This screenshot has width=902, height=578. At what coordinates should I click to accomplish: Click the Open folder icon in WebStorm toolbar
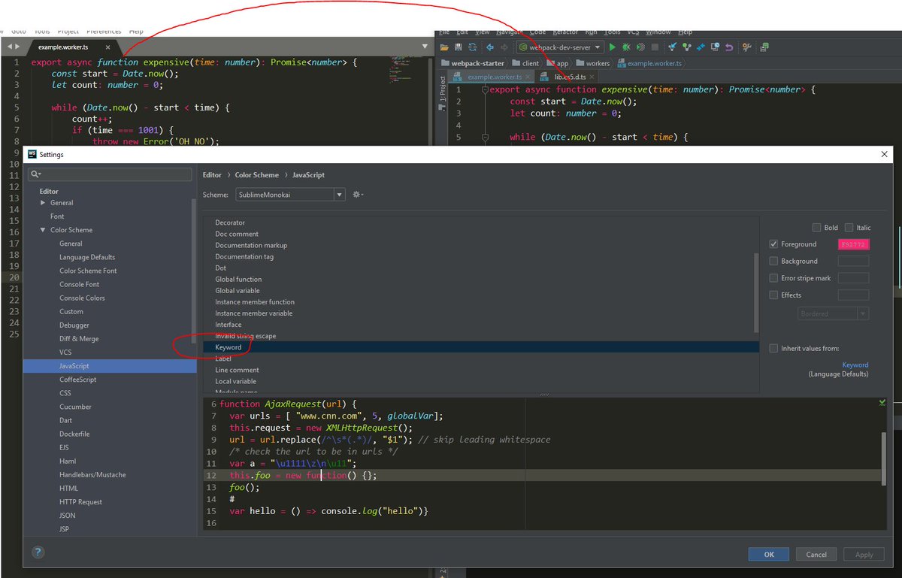[444, 47]
